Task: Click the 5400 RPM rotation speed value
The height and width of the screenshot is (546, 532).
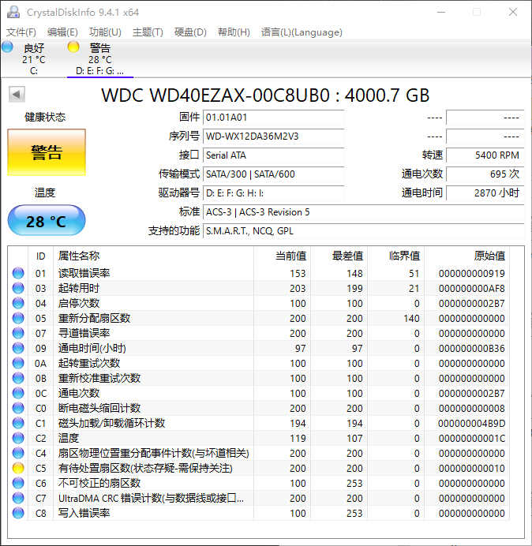Action: point(485,155)
